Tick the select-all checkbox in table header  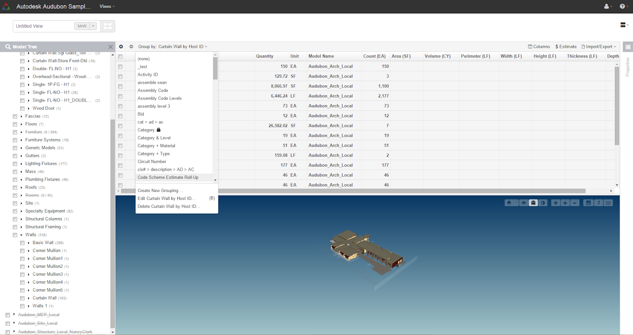(120, 56)
